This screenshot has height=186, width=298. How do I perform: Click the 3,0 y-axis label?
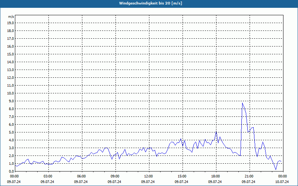coord(11,148)
